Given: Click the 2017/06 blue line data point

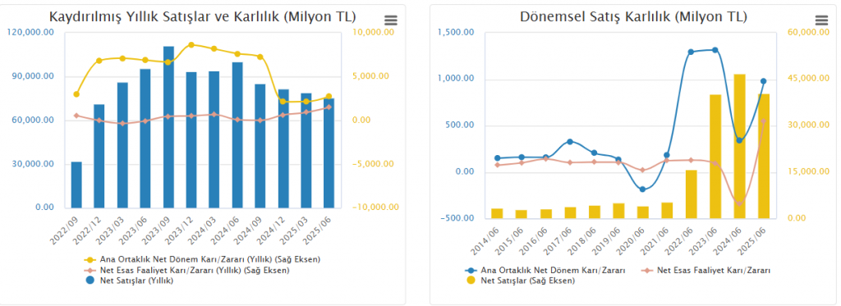Looking at the screenshot, I should click(570, 141).
